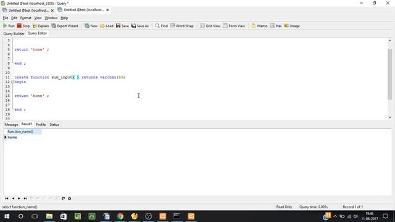Image resolution: width=395 pixels, height=222 pixels.
Task: Show Memo view
Action: (x=259, y=26)
